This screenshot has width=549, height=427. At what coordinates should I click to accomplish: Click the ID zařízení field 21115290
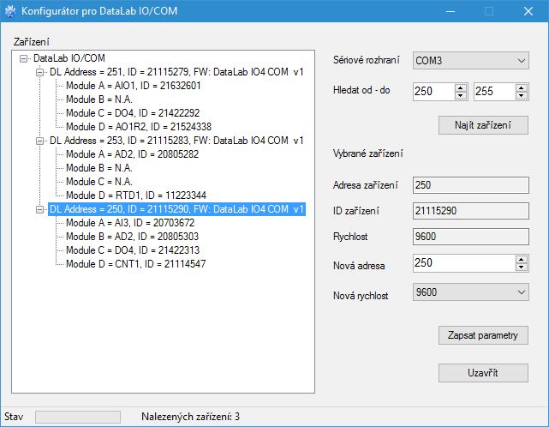click(471, 211)
